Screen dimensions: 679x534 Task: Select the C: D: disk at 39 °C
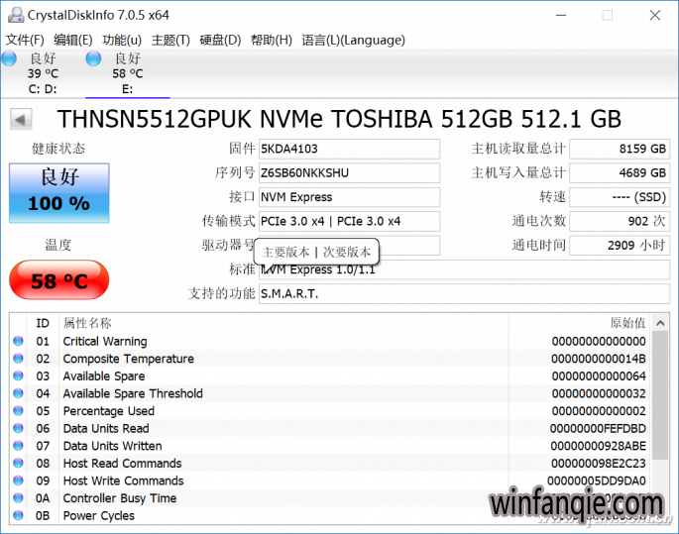(43, 73)
